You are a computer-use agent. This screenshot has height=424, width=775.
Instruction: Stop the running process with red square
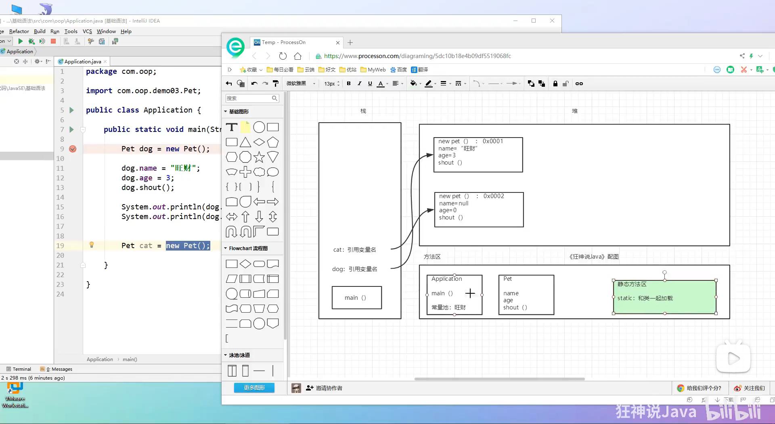click(x=53, y=41)
